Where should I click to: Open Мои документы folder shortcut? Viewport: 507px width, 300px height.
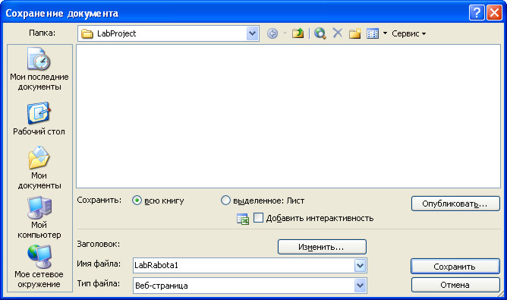click(x=39, y=168)
